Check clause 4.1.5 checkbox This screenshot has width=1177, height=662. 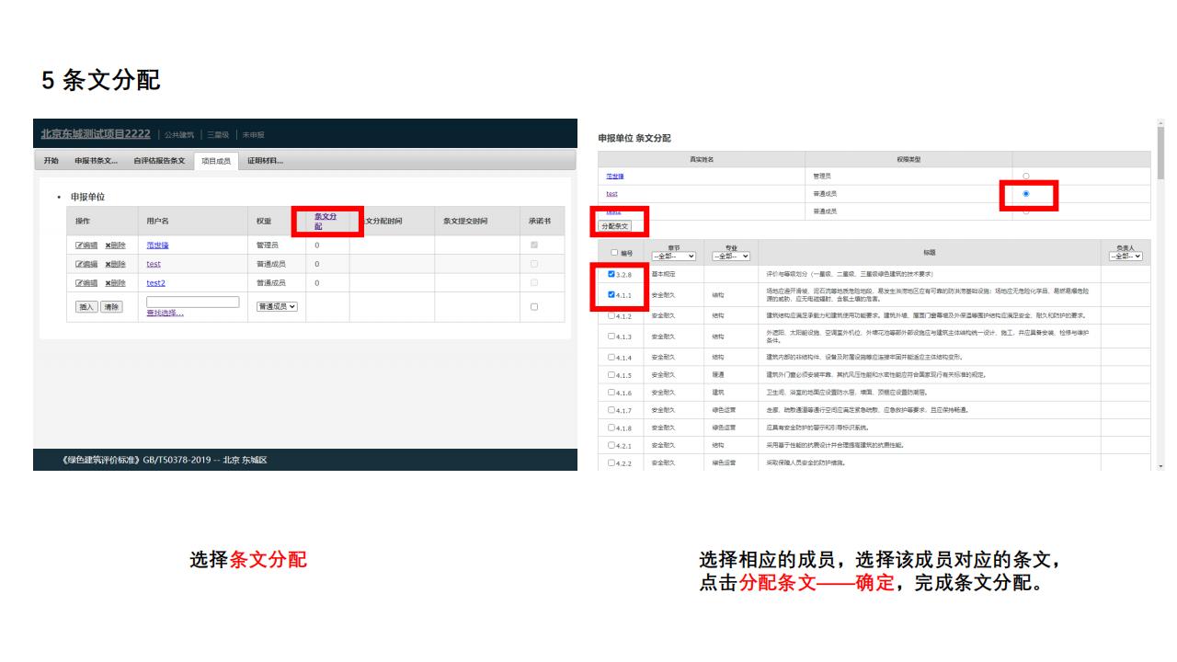coord(612,374)
